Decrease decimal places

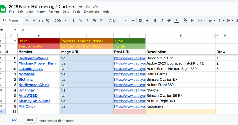(87, 20)
